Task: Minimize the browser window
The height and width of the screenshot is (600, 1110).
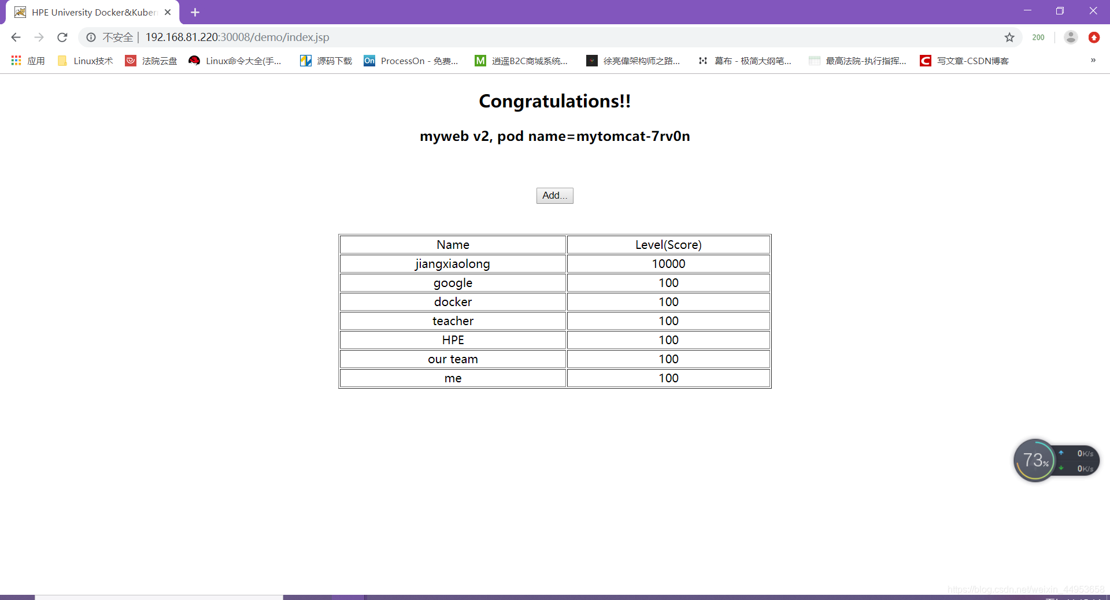Action: (1027, 11)
